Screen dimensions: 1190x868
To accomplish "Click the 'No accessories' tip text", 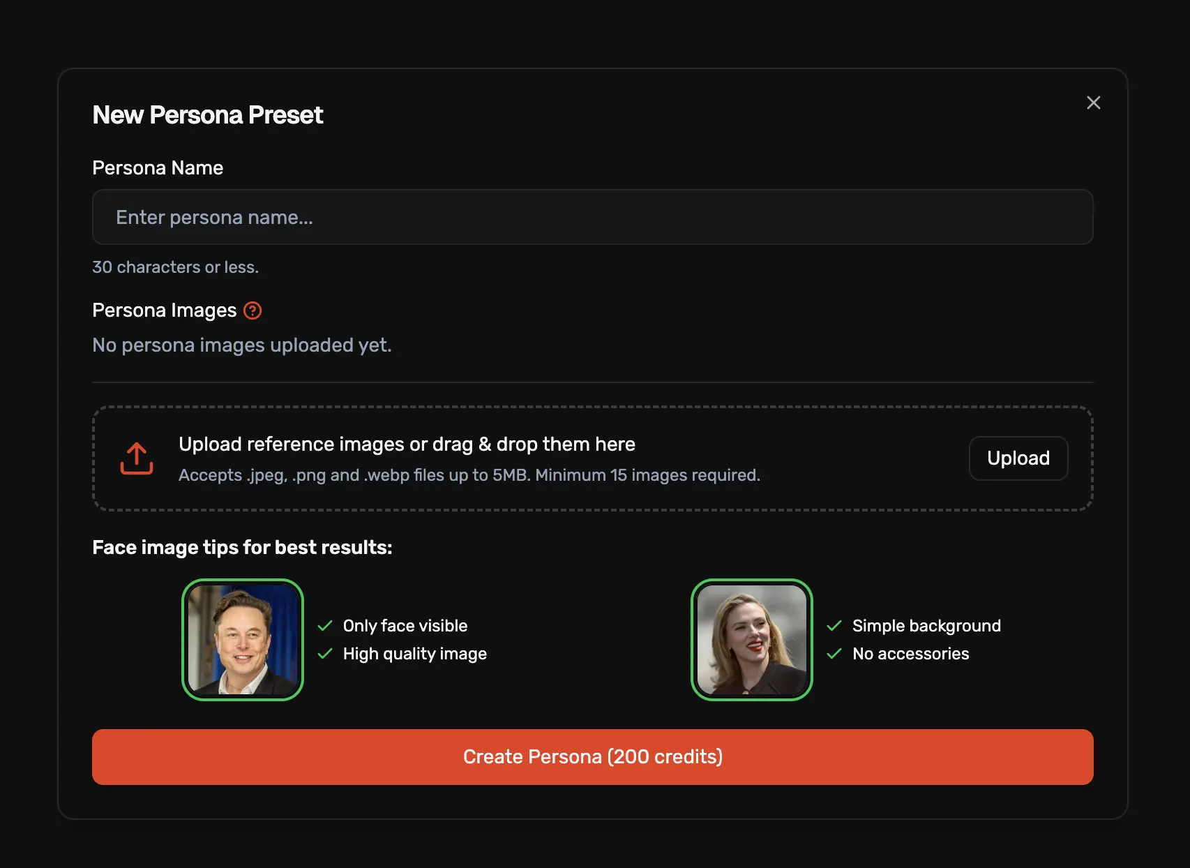I will click(x=910, y=654).
